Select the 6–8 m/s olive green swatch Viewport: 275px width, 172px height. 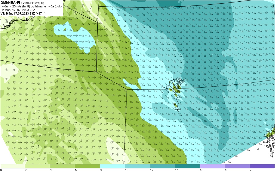click(87, 166)
